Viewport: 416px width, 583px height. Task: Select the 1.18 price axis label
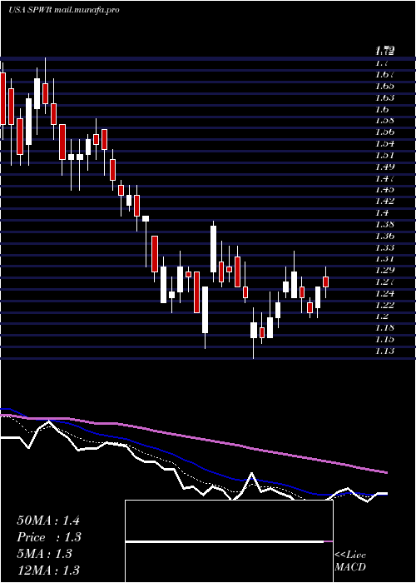[x=384, y=328]
